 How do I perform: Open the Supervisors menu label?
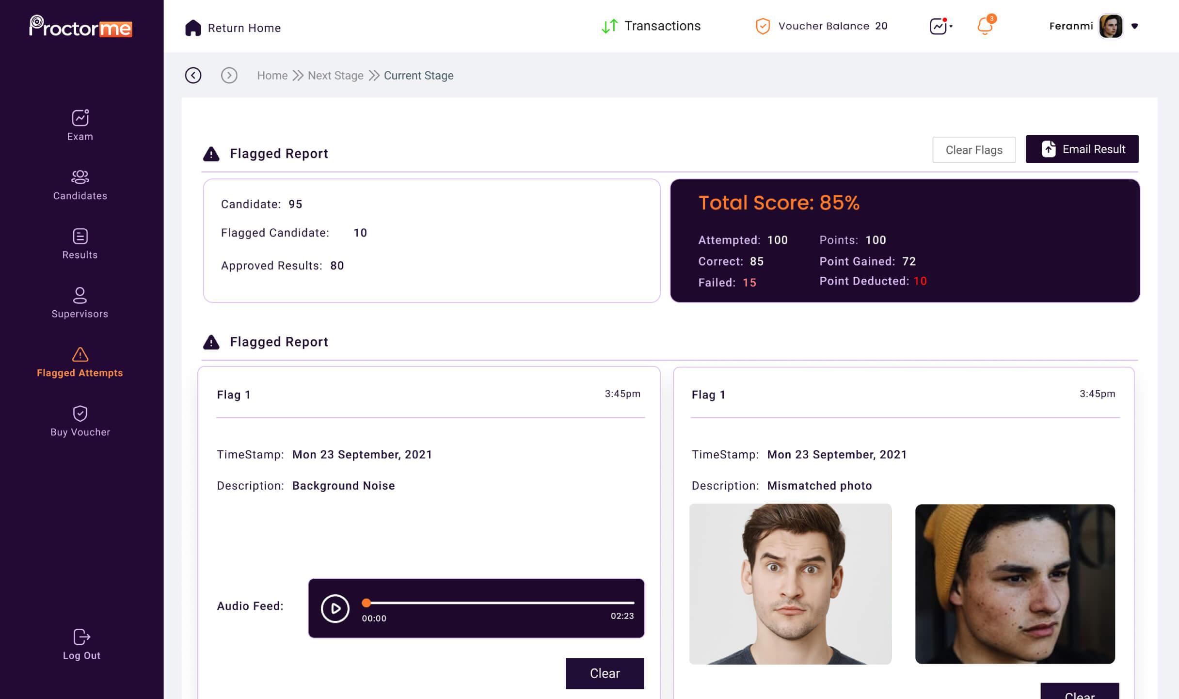80,314
